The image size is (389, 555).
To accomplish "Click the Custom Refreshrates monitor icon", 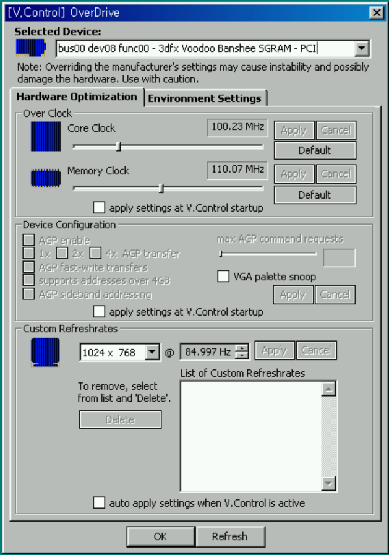I will point(46,351).
